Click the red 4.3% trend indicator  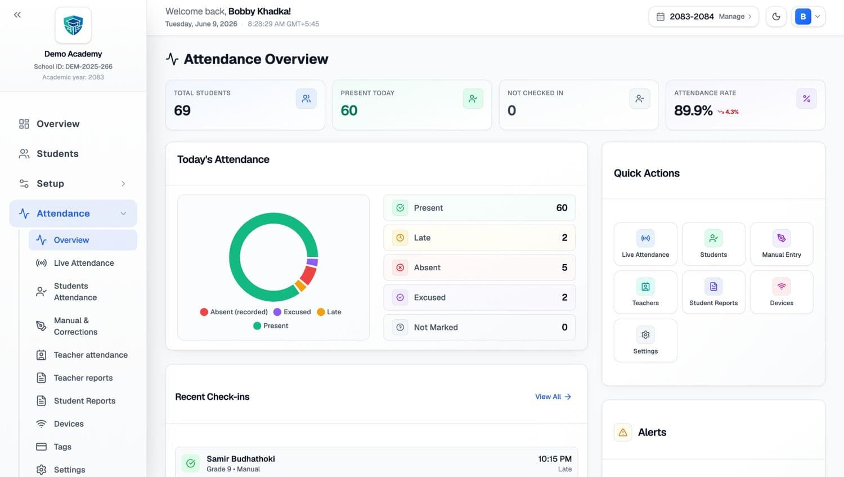(728, 112)
